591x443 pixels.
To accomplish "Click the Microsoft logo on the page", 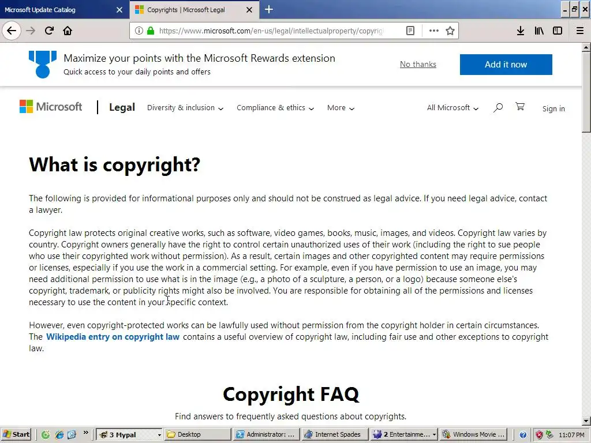I will tap(51, 107).
